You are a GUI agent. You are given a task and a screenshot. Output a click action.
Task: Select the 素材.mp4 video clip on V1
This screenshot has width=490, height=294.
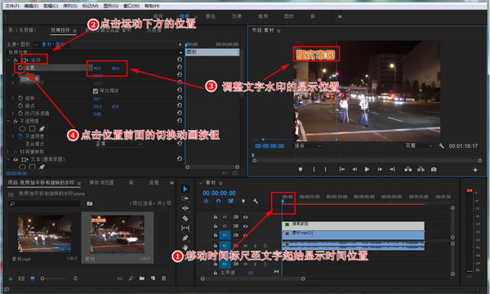[x=353, y=234]
